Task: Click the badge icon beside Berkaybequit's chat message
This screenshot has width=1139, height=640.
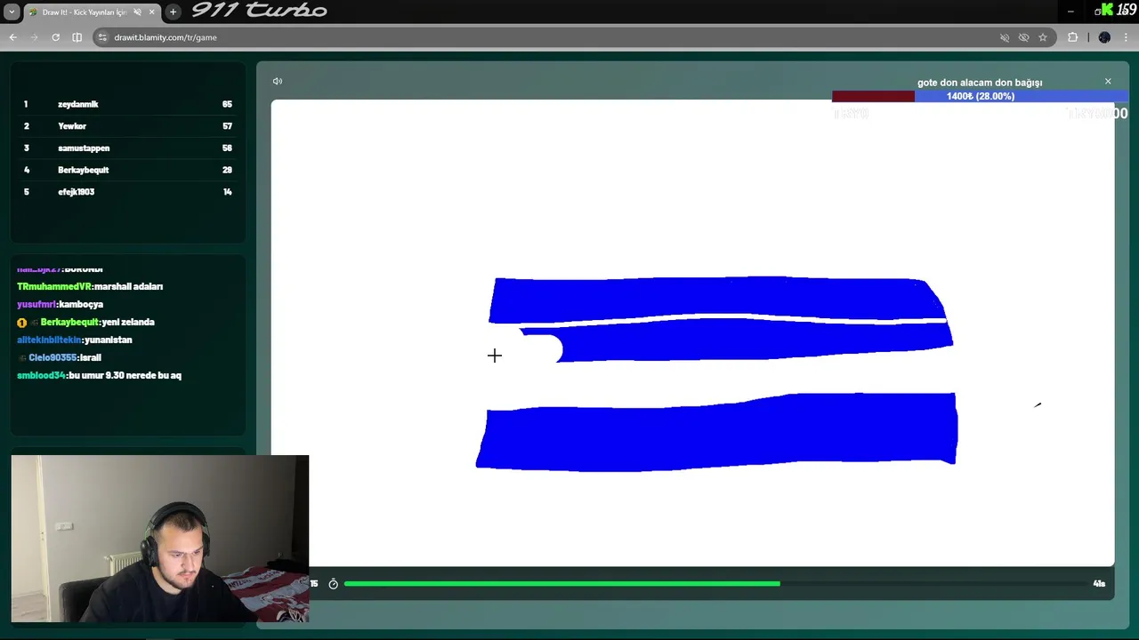Action: 21,323
